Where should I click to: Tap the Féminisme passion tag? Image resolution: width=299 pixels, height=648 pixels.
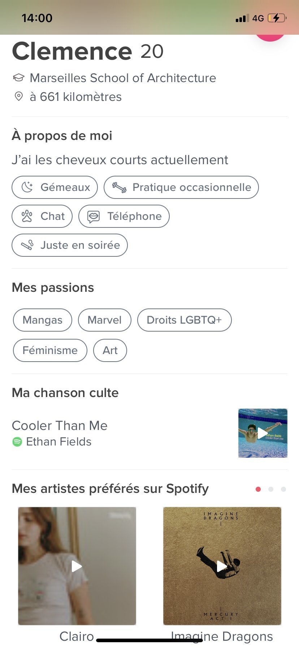coord(50,350)
